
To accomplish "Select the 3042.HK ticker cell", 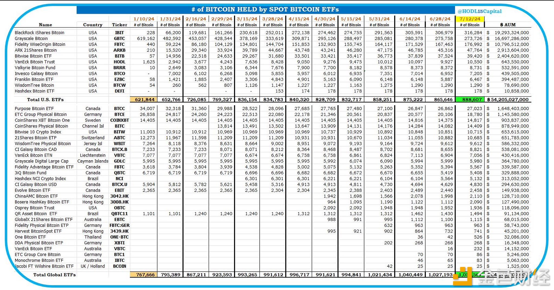I will (120, 196).
